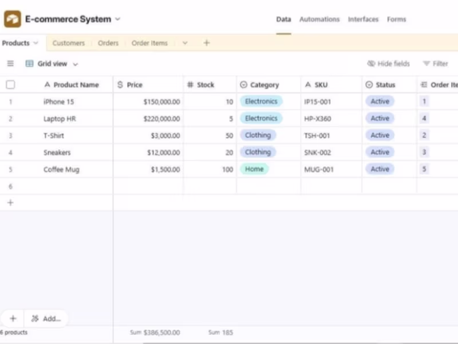Expand the E-commerce System base name chevron
The image size is (458, 344).
[118, 19]
